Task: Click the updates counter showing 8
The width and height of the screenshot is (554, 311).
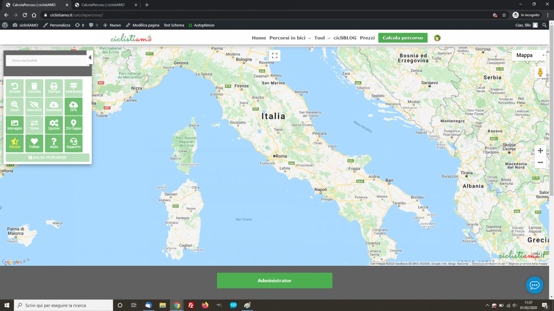Action: coord(79,25)
